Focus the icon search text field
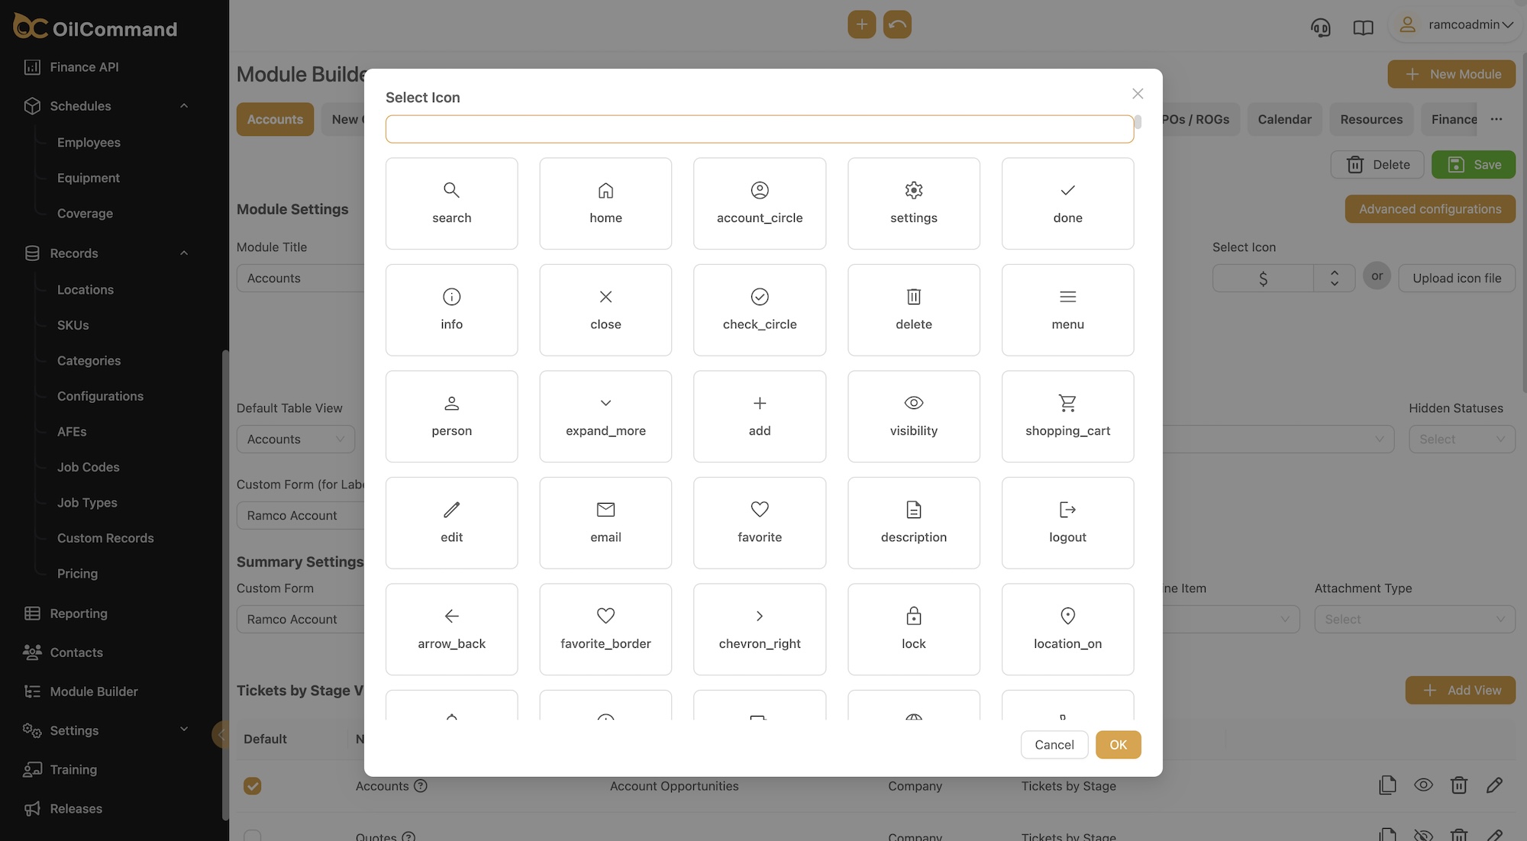The width and height of the screenshot is (1527, 841). [x=759, y=129]
